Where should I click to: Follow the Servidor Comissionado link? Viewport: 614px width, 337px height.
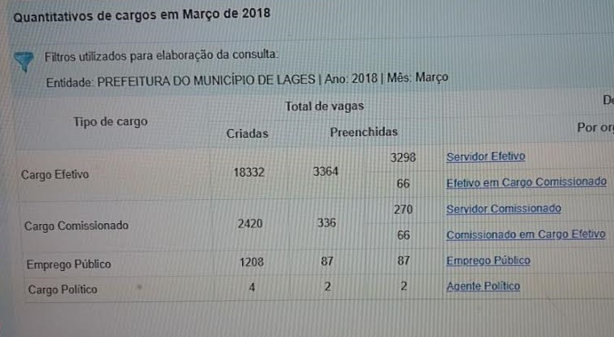(x=503, y=209)
